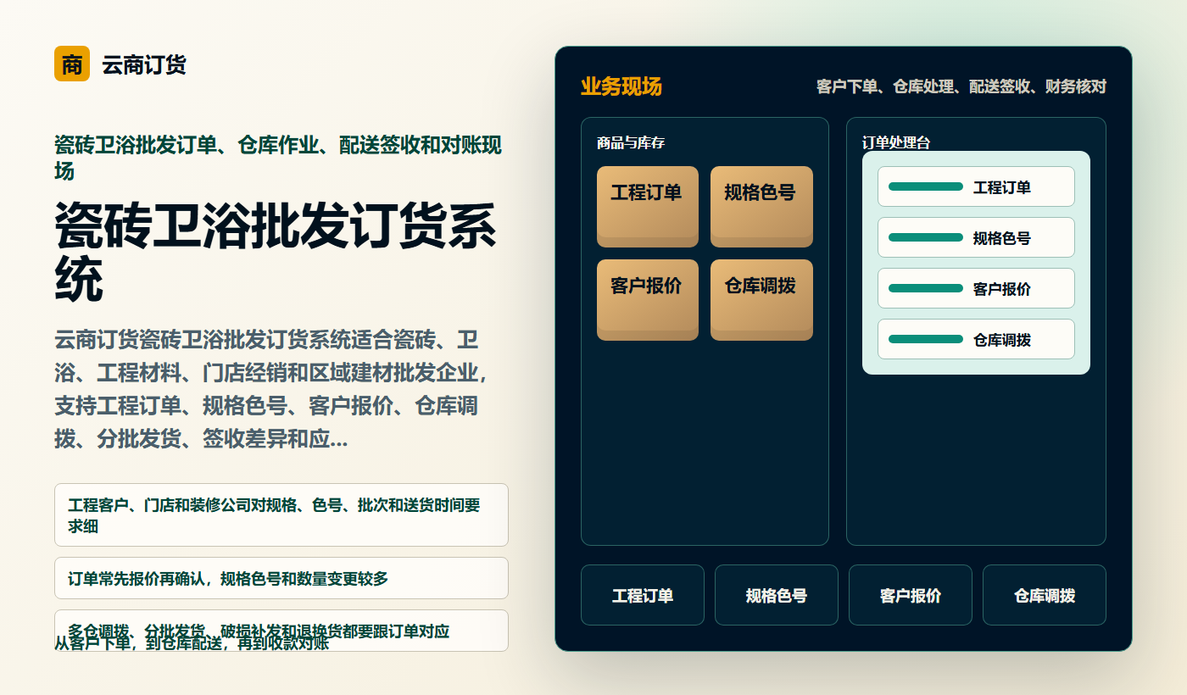Click the orange 南 logo icon
Viewport: 1187px width, 695px height.
pos(72,64)
